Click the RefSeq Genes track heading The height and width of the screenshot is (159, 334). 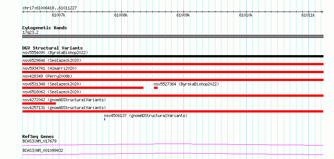click(38, 136)
